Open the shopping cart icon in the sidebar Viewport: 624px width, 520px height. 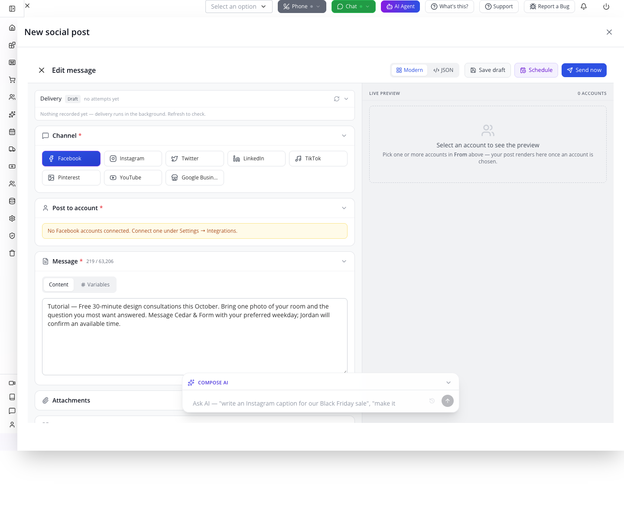coord(12,80)
